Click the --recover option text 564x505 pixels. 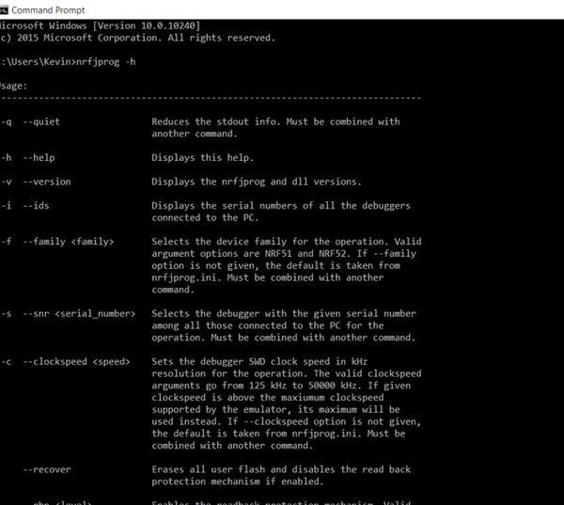(47, 469)
